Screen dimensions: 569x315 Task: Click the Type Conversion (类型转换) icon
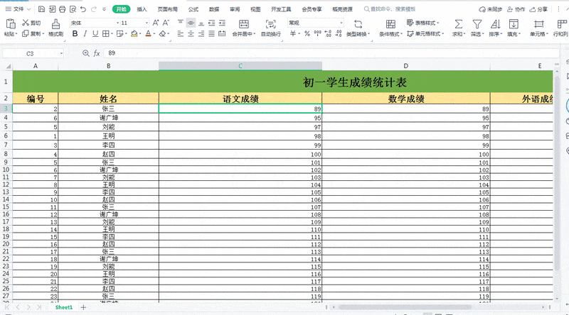point(358,24)
